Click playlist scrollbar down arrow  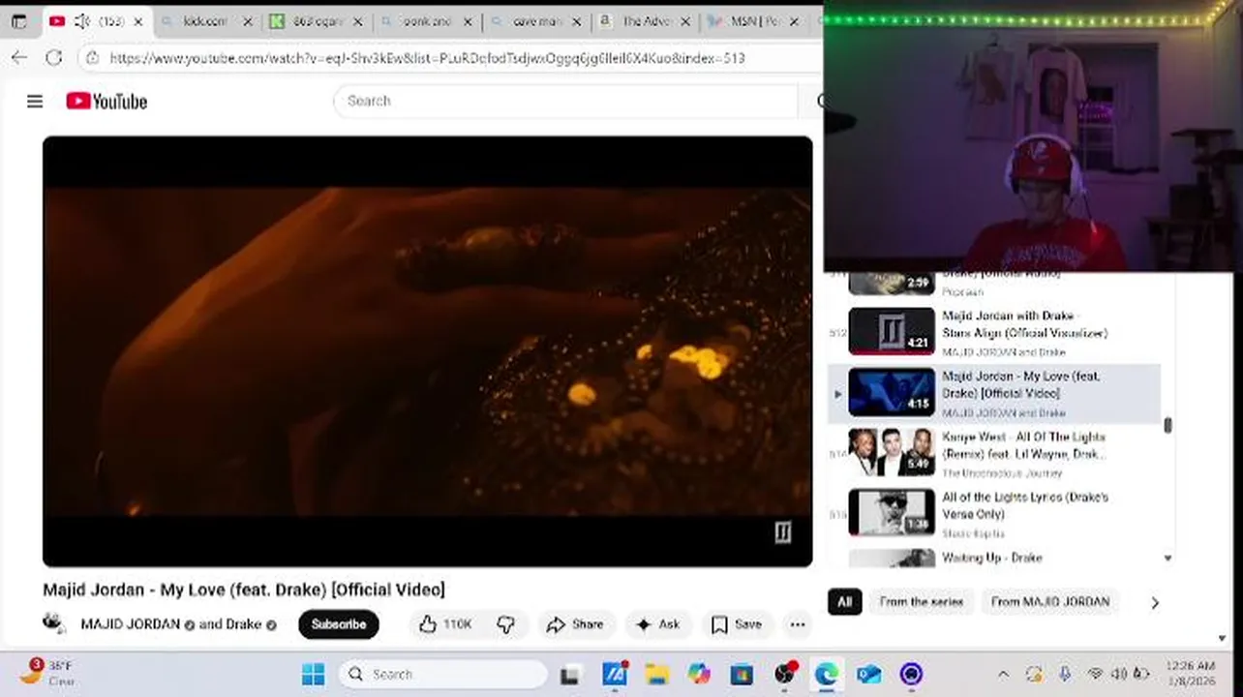(x=1167, y=559)
